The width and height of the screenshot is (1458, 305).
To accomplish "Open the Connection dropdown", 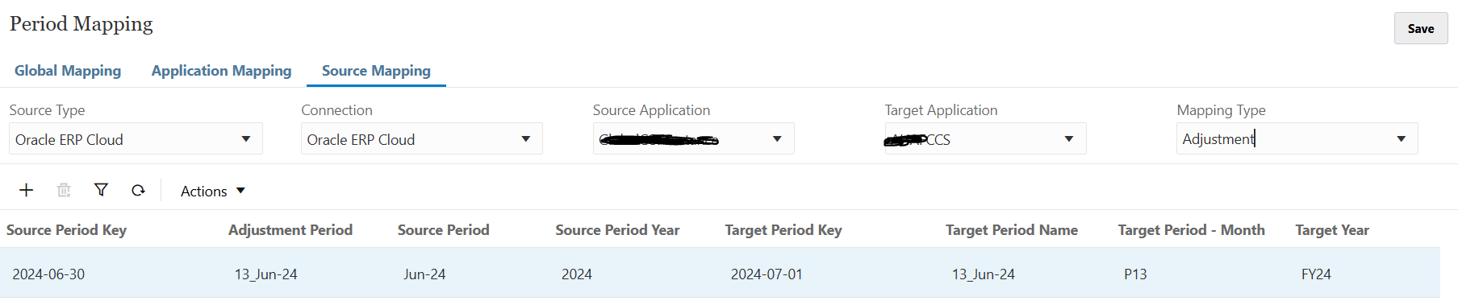I will (525, 139).
